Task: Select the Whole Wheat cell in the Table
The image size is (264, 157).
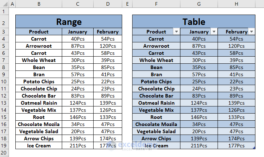Action: coord(156,60)
